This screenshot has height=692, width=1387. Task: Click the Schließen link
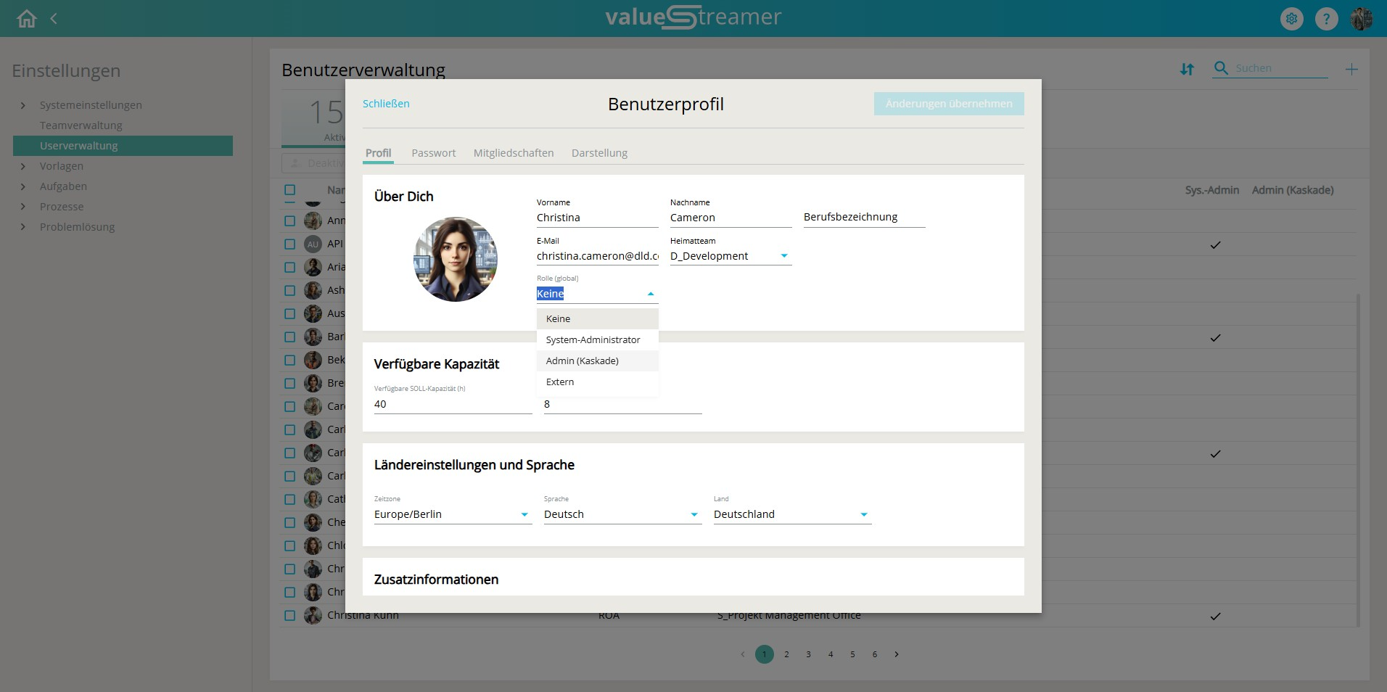[386, 104]
